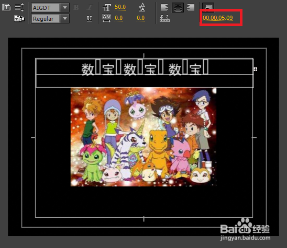Expand the font style dropdown arrow
The height and width of the screenshot is (248, 287).
coord(65,19)
